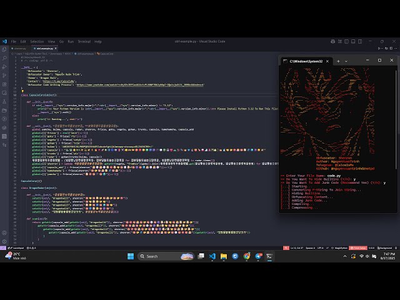
Task: Click obf-example.py in the breadcrumb
Action: pyautogui.click(x=86, y=54)
